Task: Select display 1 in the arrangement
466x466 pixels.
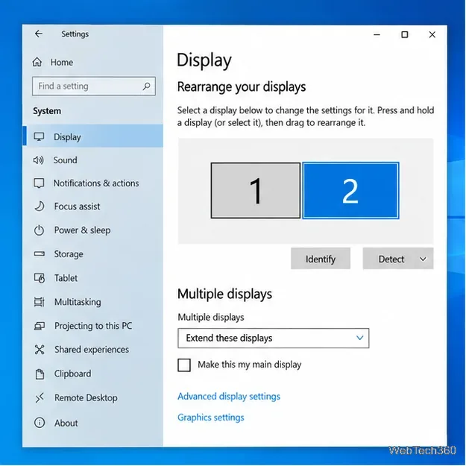Action: (x=256, y=190)
